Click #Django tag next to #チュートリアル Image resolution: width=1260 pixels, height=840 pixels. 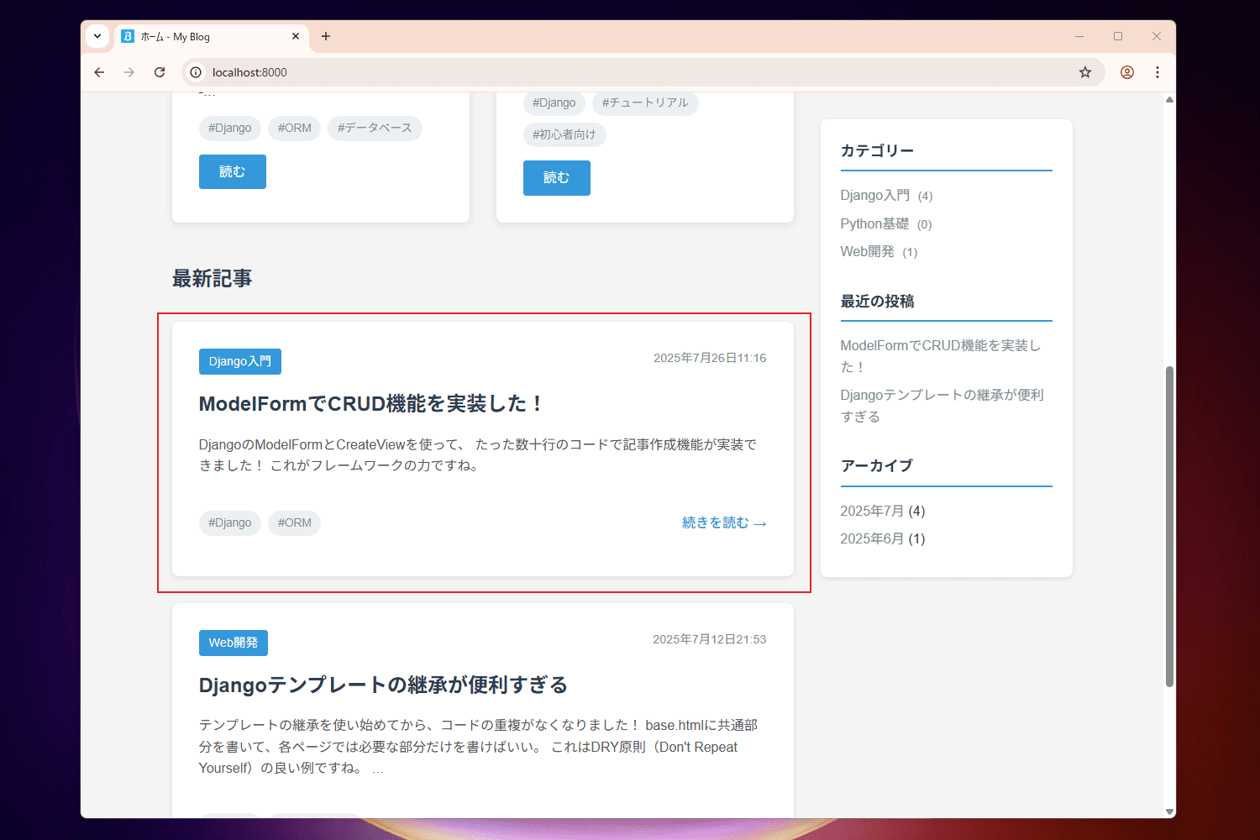(554, 102)
